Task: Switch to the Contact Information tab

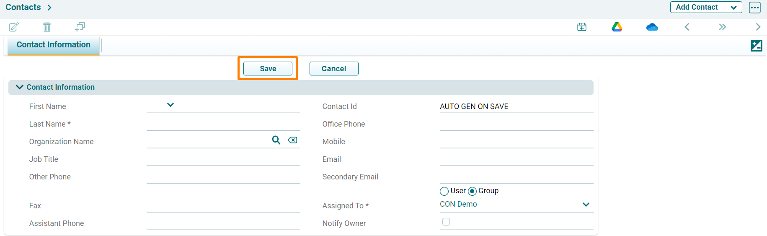Action: 54,45
